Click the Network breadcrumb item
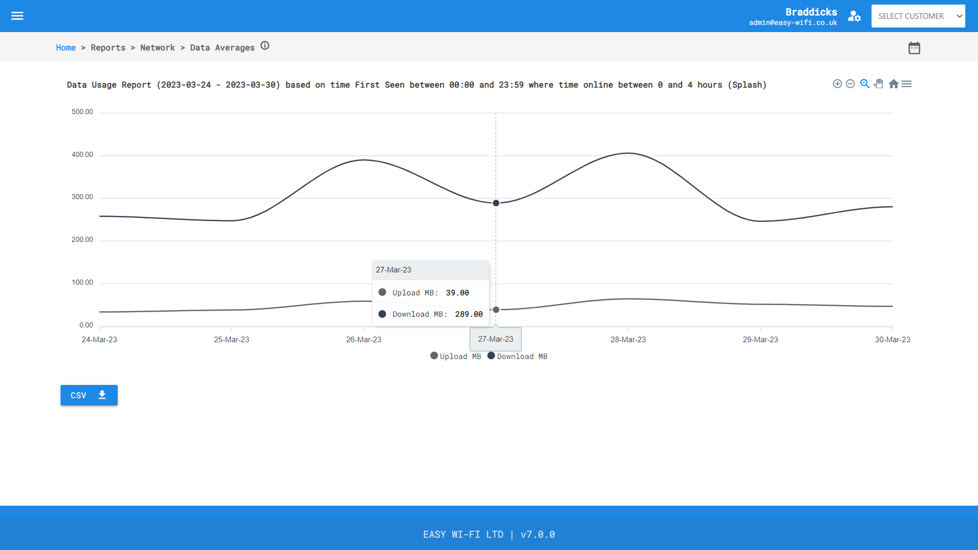 [157, 47]
